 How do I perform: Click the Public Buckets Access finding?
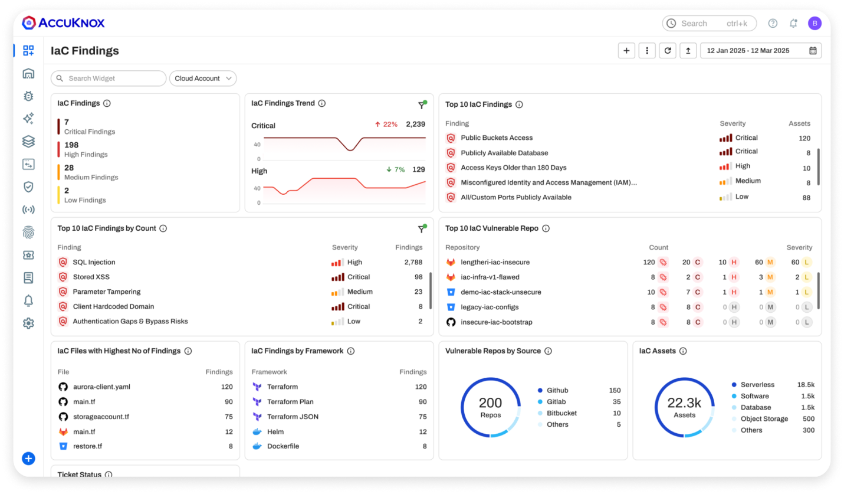(496, 138)
